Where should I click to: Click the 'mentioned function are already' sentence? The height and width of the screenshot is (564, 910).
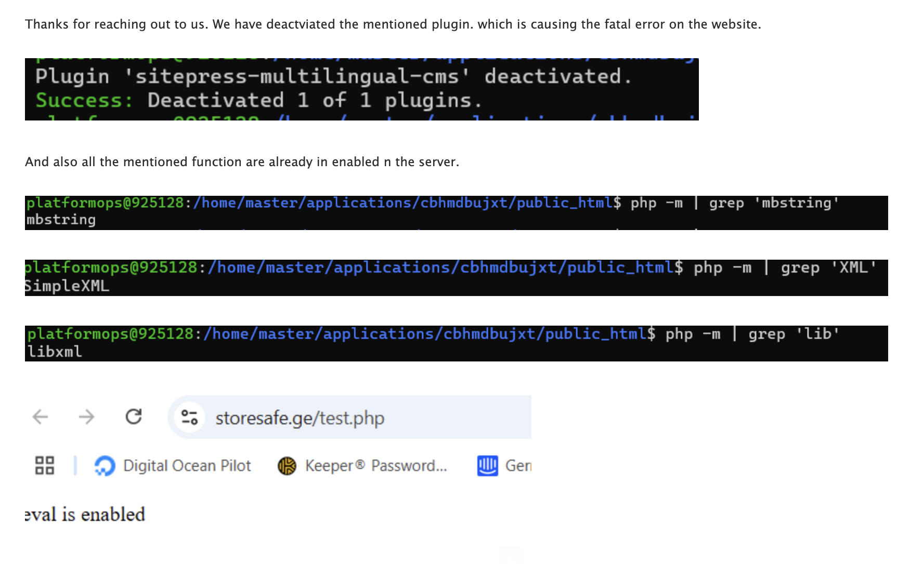pyautogui.click(x=242, y=162)
